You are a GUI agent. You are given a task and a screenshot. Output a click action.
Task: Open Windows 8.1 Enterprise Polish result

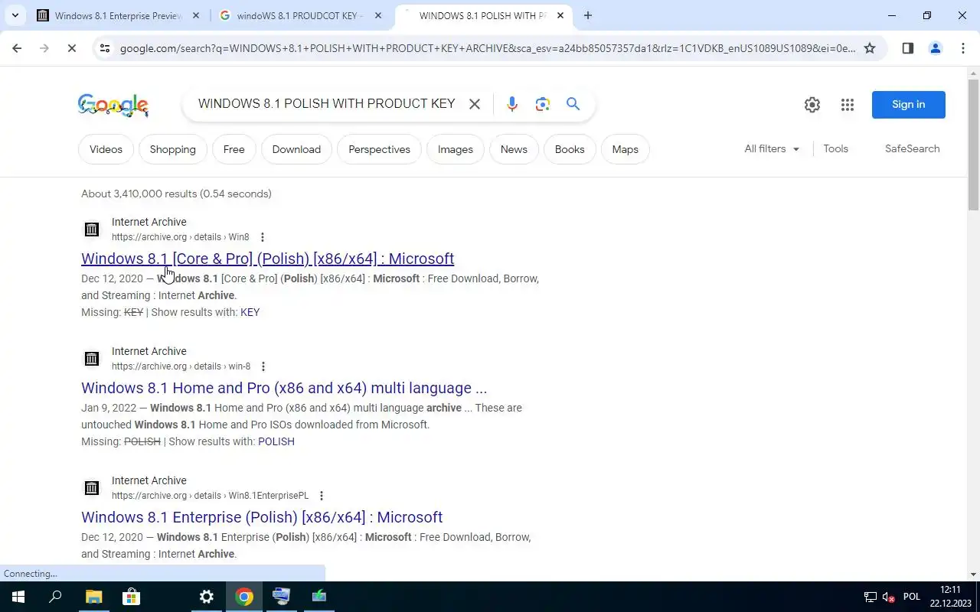point(262,517)
